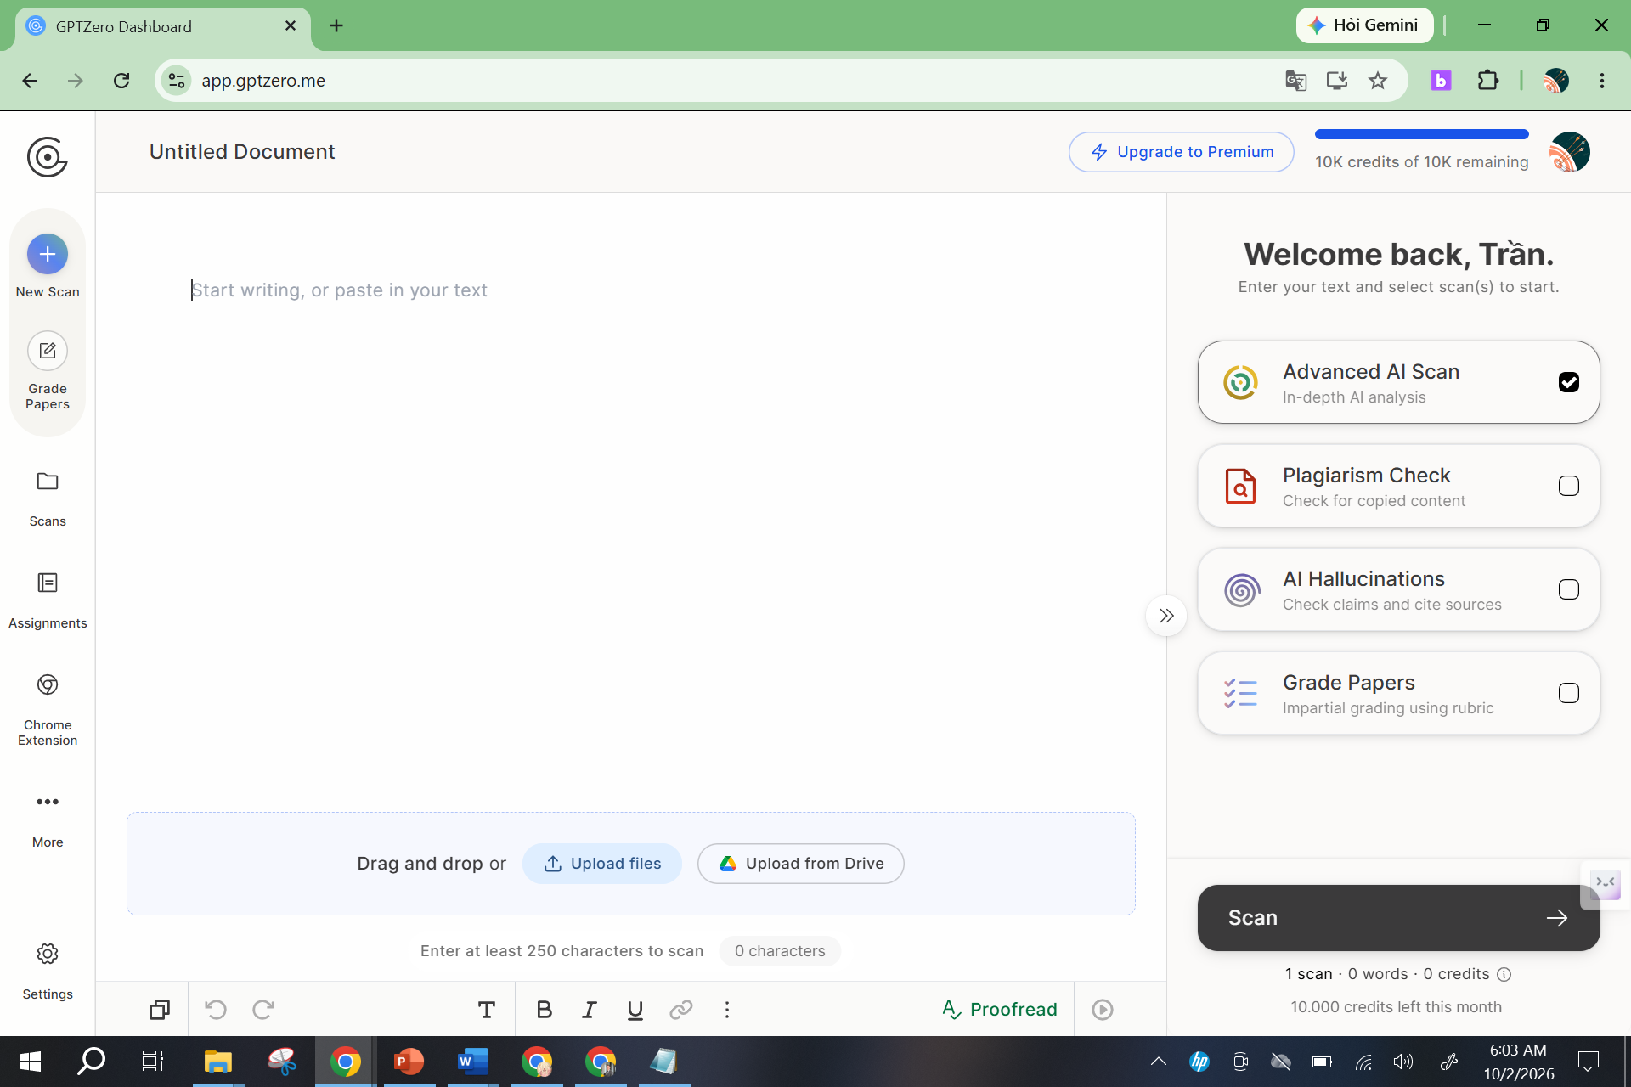Go to Assignments

pos(47,600)
